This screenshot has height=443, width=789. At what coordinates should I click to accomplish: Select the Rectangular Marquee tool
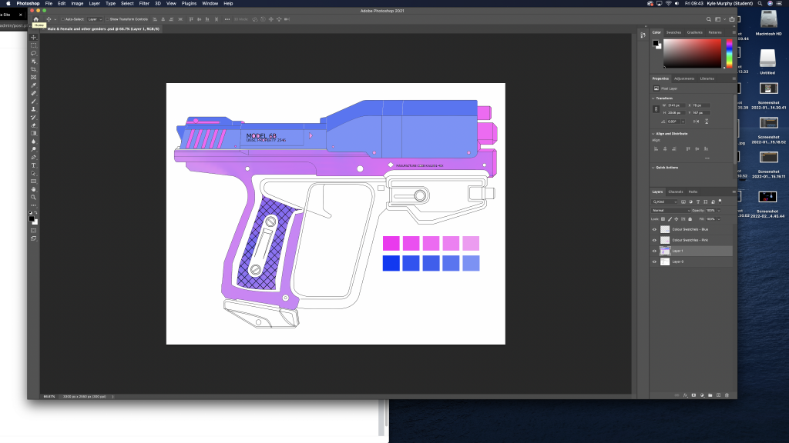(x=34, y=45)
